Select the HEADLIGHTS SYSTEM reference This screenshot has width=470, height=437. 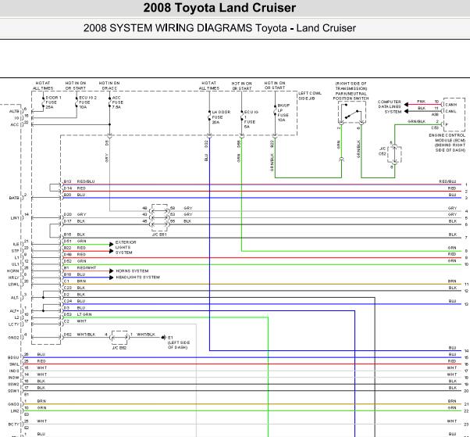click(x=138, y=278)
